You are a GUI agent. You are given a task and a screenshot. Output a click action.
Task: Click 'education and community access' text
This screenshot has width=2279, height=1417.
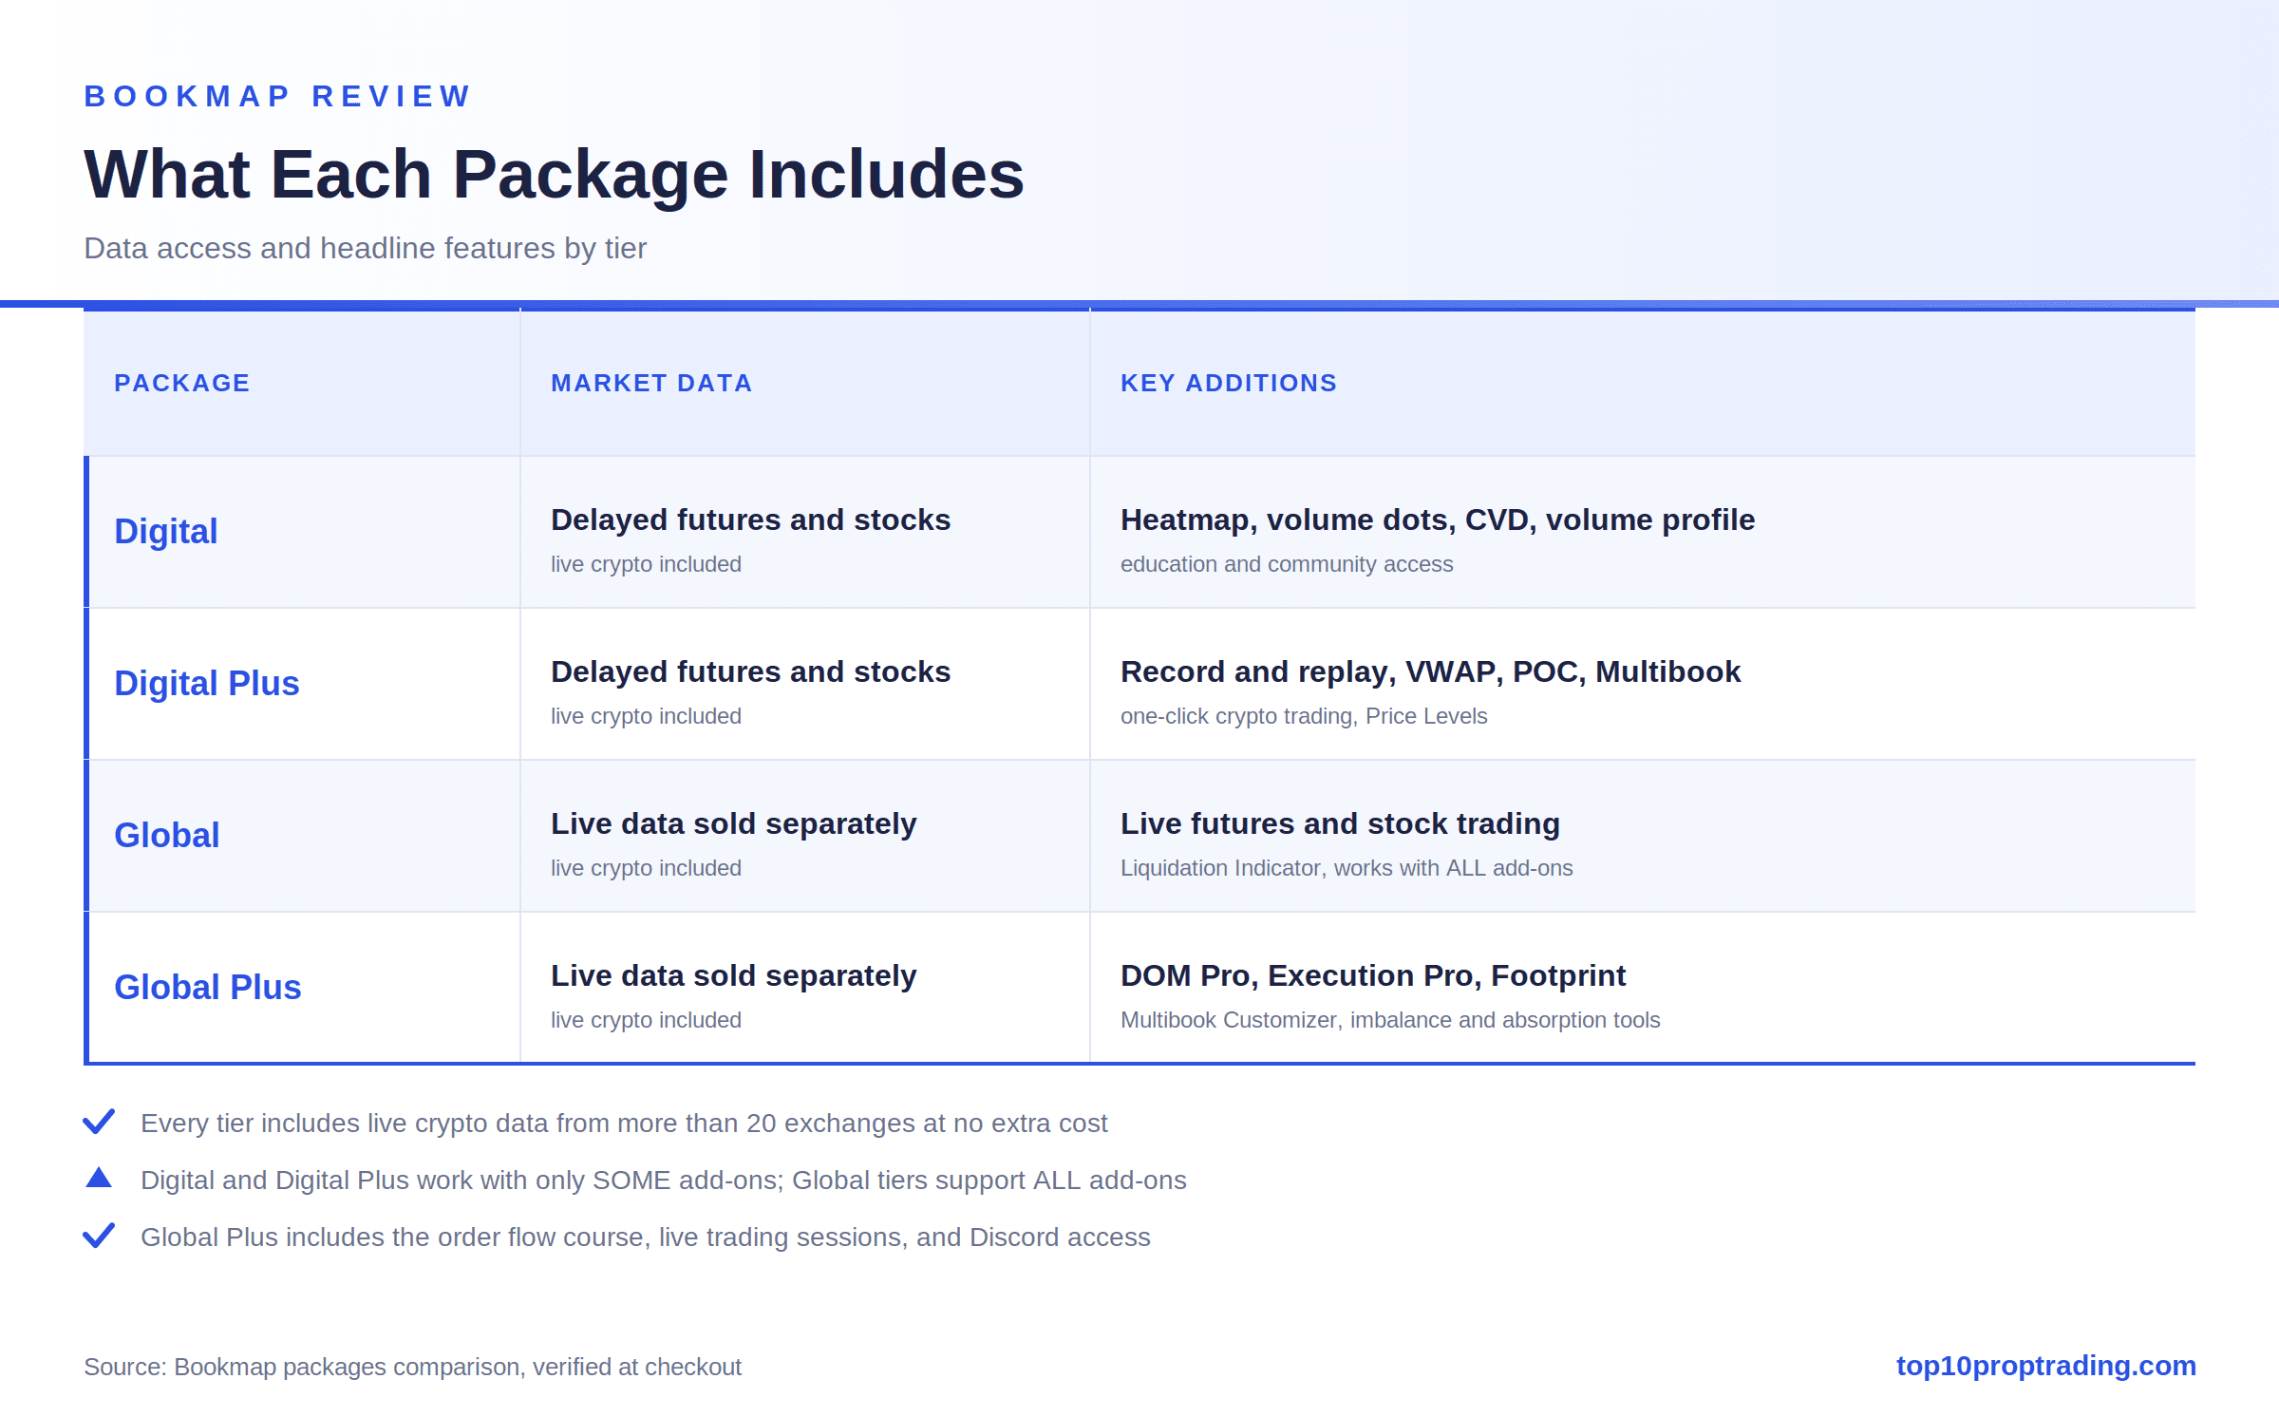pos(1287,564)
